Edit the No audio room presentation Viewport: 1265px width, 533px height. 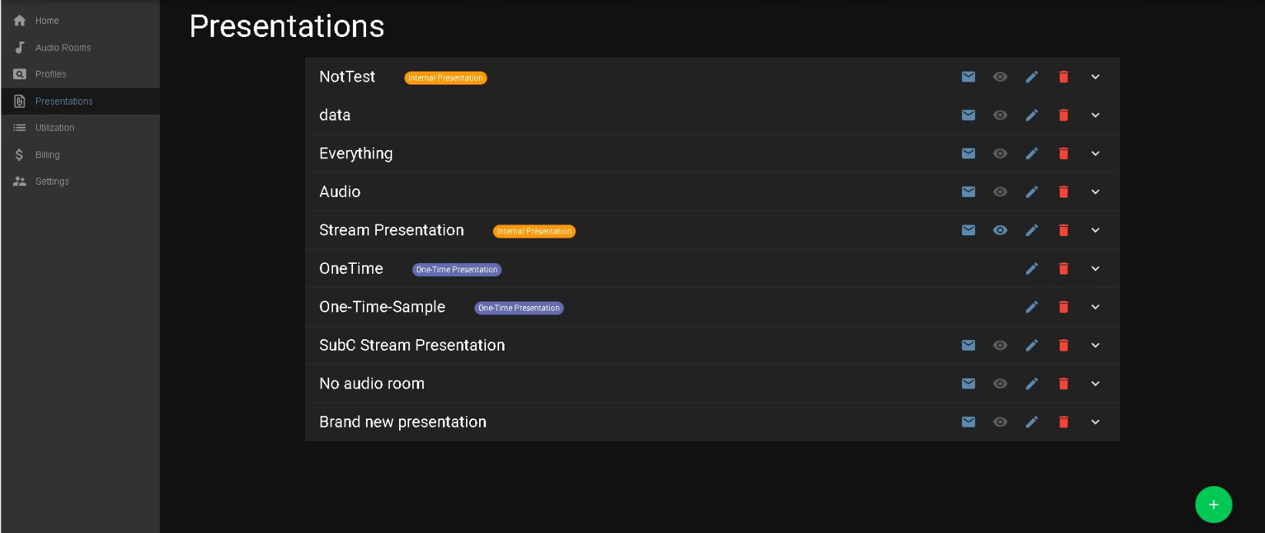point(1032,384)
